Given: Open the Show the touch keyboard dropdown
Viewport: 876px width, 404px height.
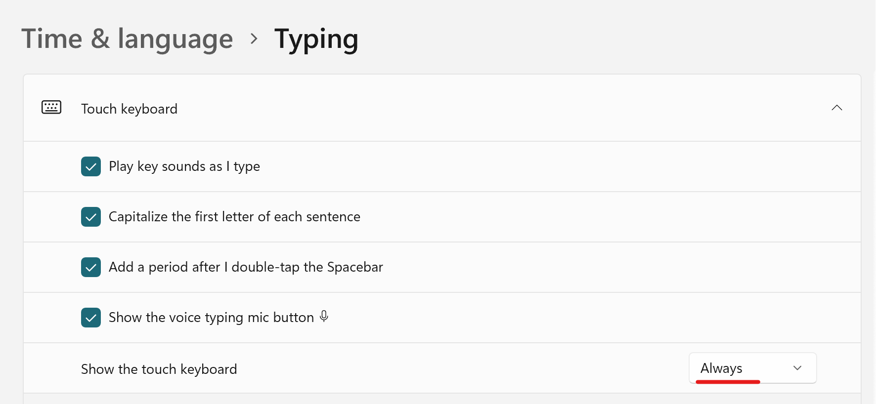Looking at the screenshot, I should [752, 368].
